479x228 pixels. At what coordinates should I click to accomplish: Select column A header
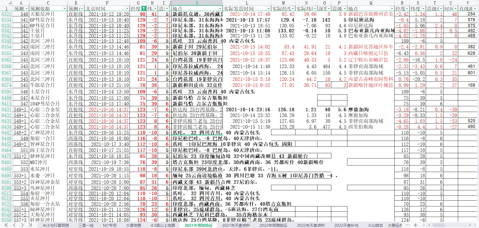[21, 3]
